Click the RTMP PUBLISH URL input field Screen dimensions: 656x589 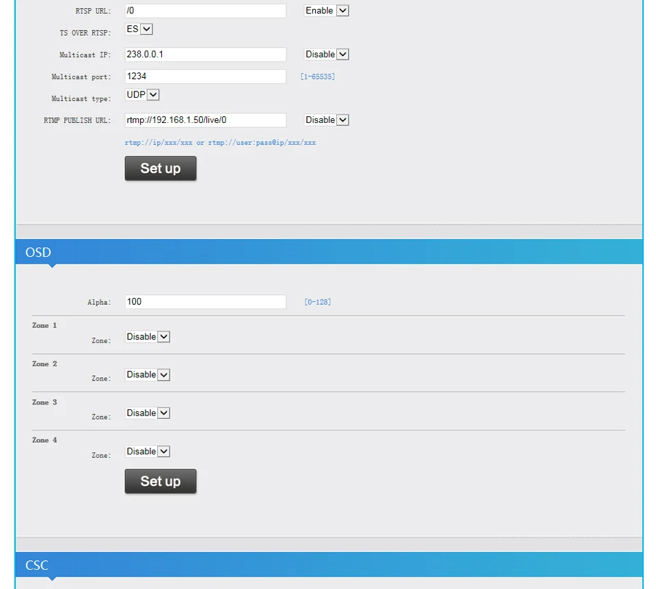[206, 120]
